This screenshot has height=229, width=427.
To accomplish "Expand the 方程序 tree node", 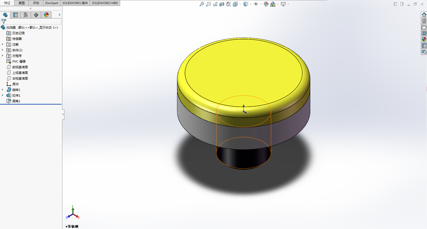I will coord(3,56).
